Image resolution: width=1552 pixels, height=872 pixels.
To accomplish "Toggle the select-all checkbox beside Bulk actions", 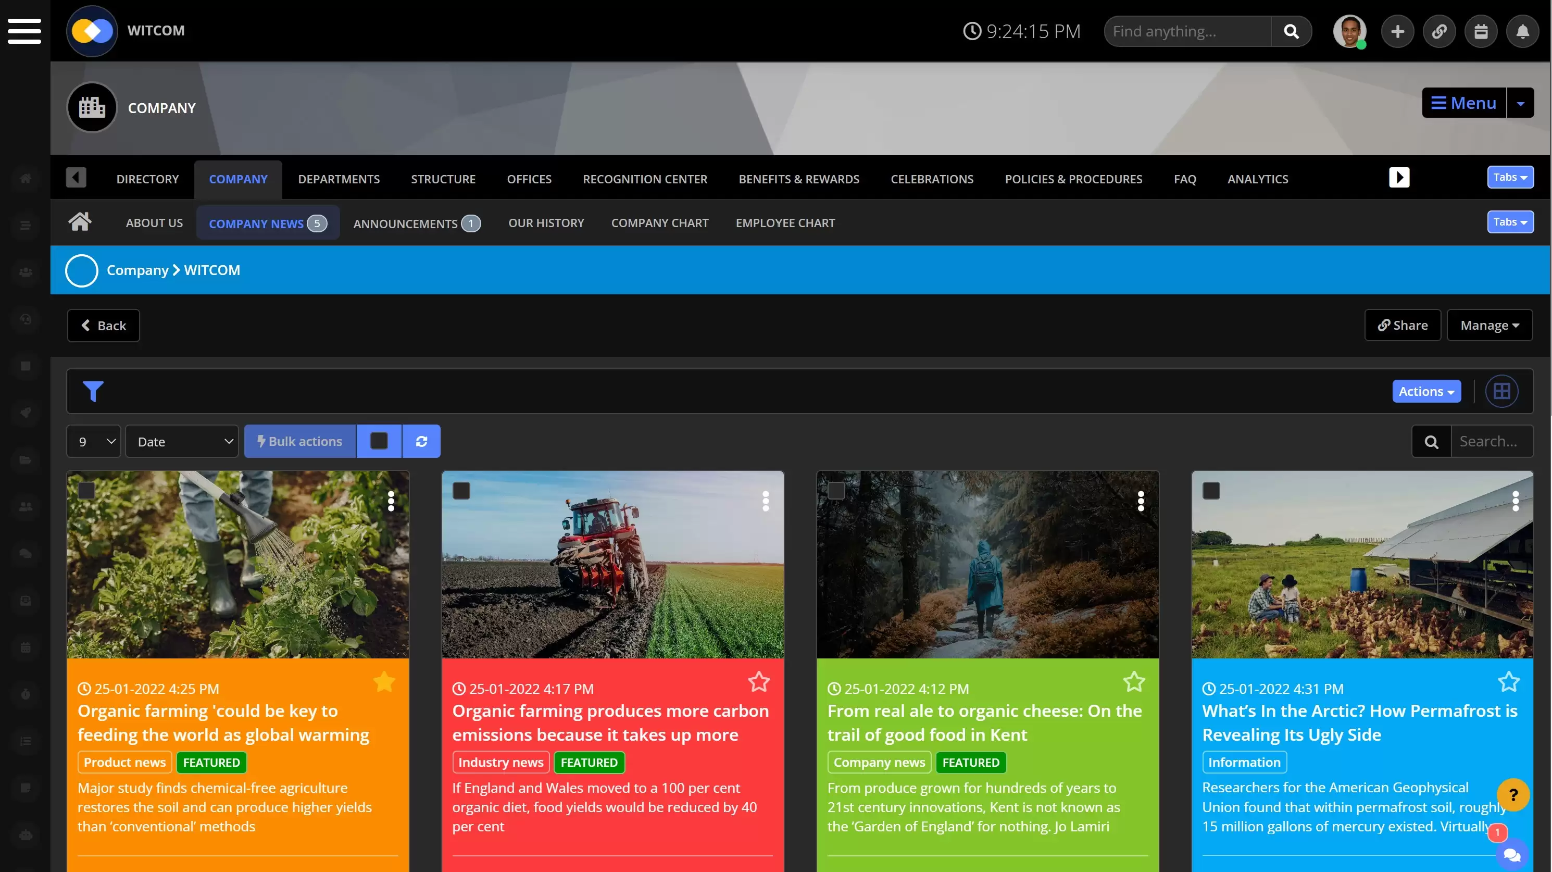I will 379,441.
